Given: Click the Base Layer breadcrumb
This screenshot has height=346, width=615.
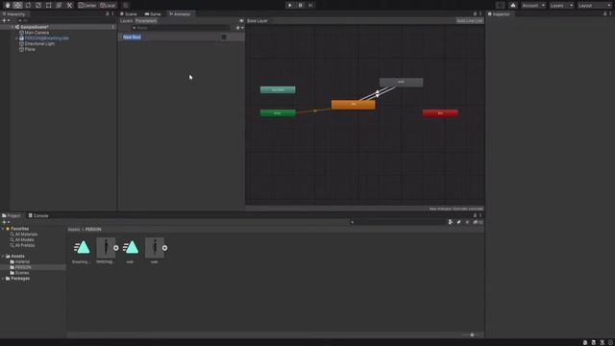Looking at the screenshot, I should [258, 21].
